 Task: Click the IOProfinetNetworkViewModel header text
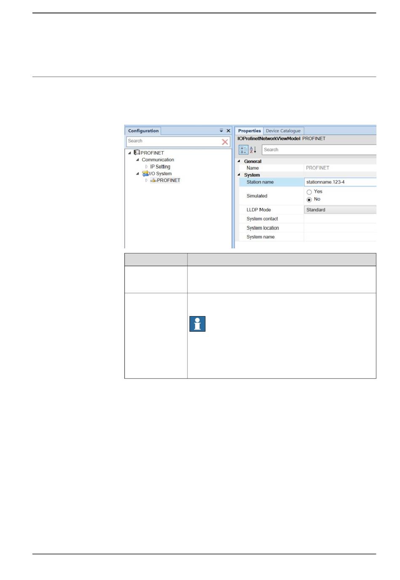(x=269, y=138)
